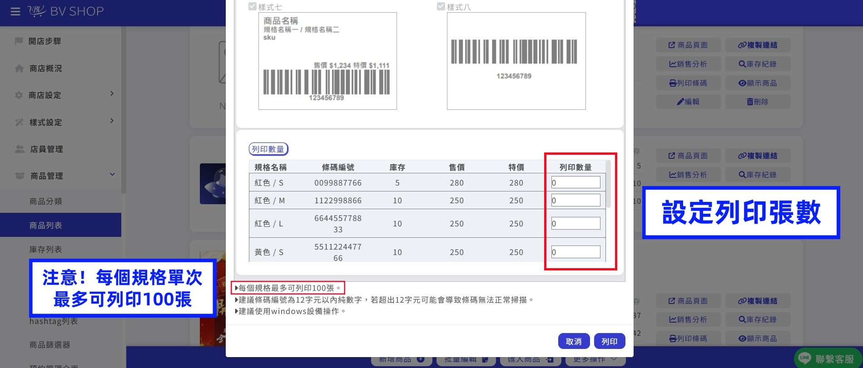Toggle the 樣式八 checkbox
This screenshot has width=863, height=368.
coord(441,7)
